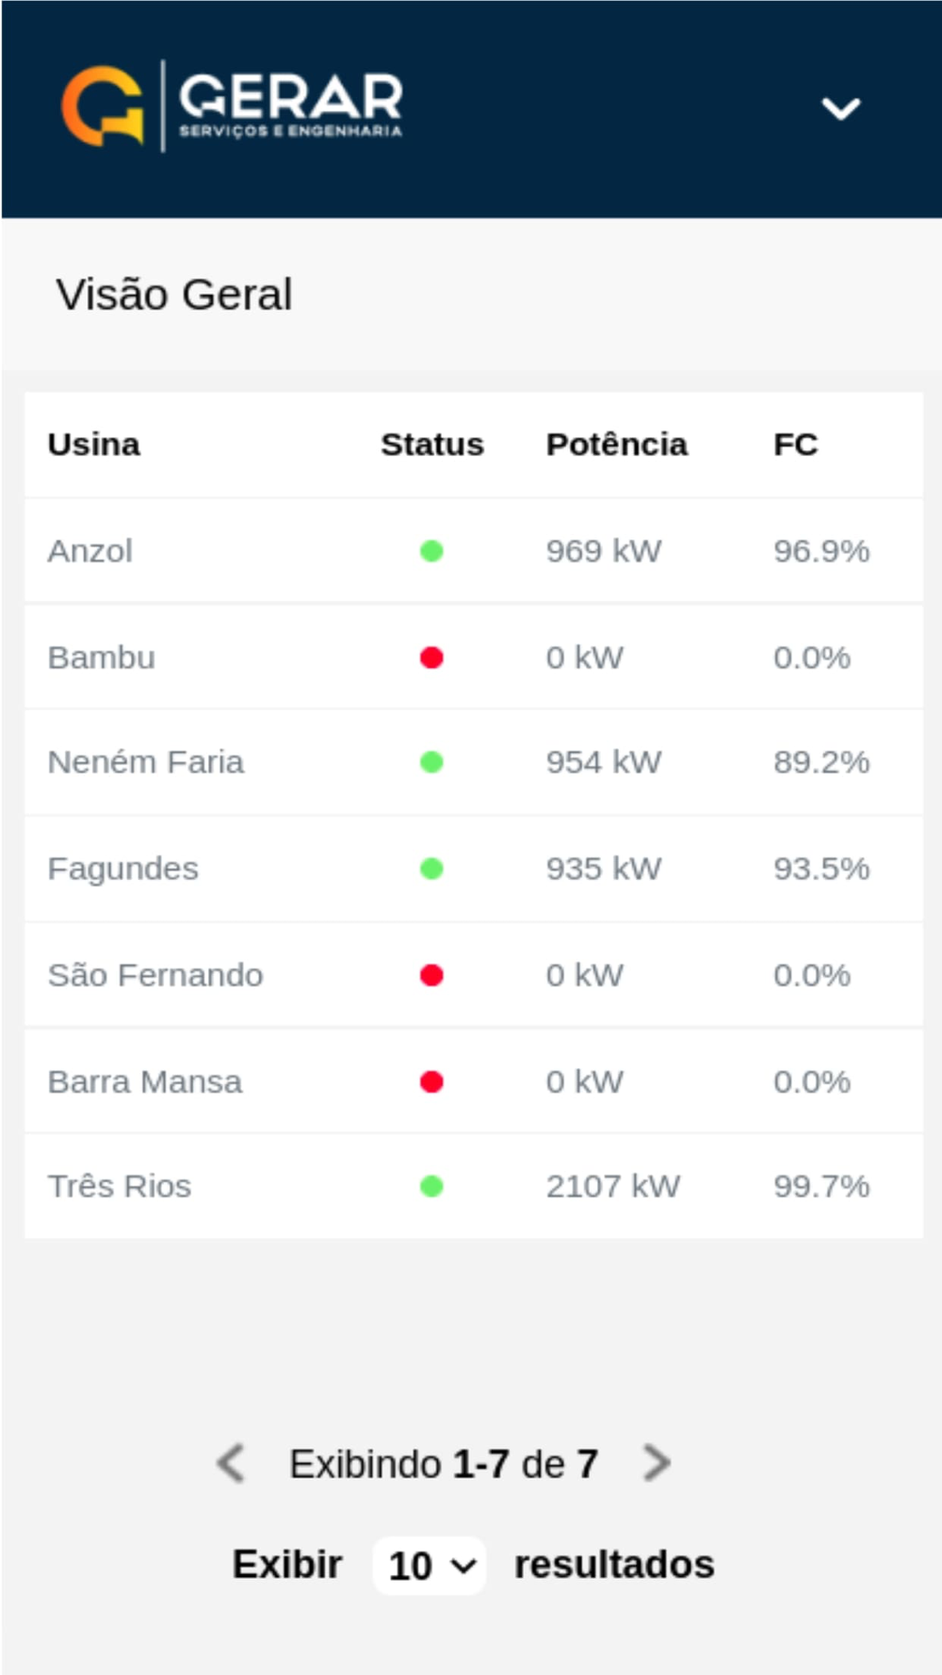Click the Gerar logo icon
Image resolution: width=942 pixels, height=1675 pixels.
tap(103, 106)
